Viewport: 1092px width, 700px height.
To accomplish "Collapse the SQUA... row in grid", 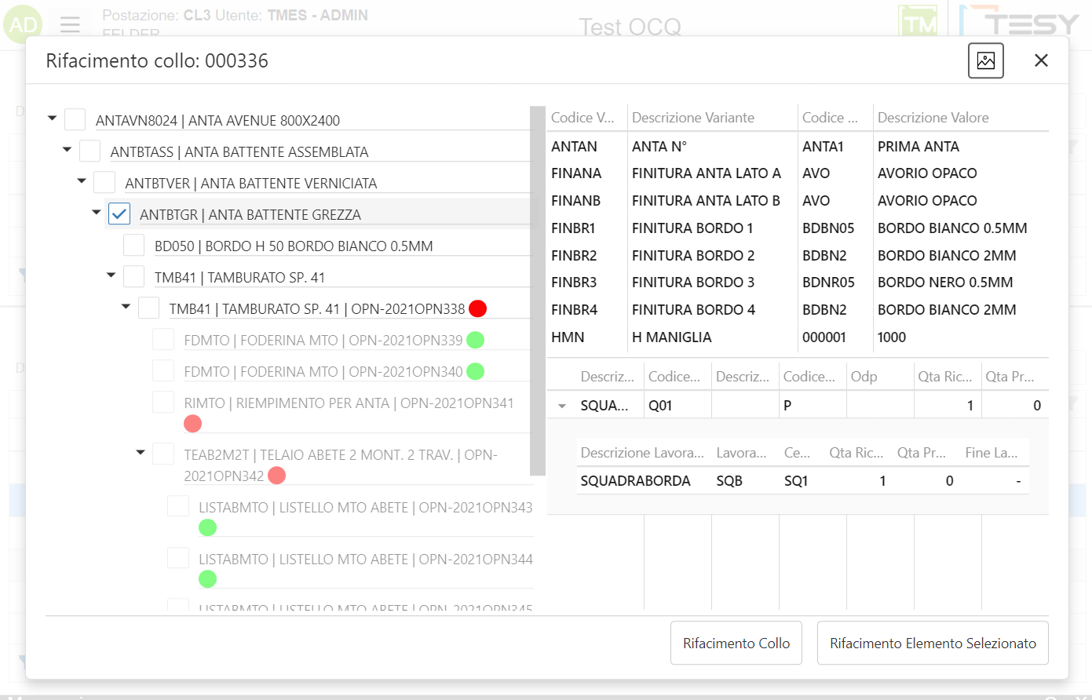I will pos(562,406).
